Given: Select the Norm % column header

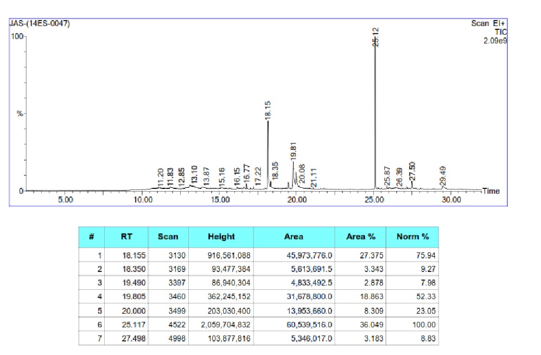Looking at the screenshot, I should coord(412,237).
